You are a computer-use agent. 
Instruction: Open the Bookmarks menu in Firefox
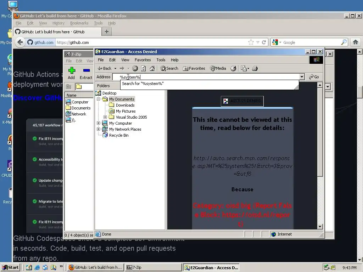pos(79,23)
